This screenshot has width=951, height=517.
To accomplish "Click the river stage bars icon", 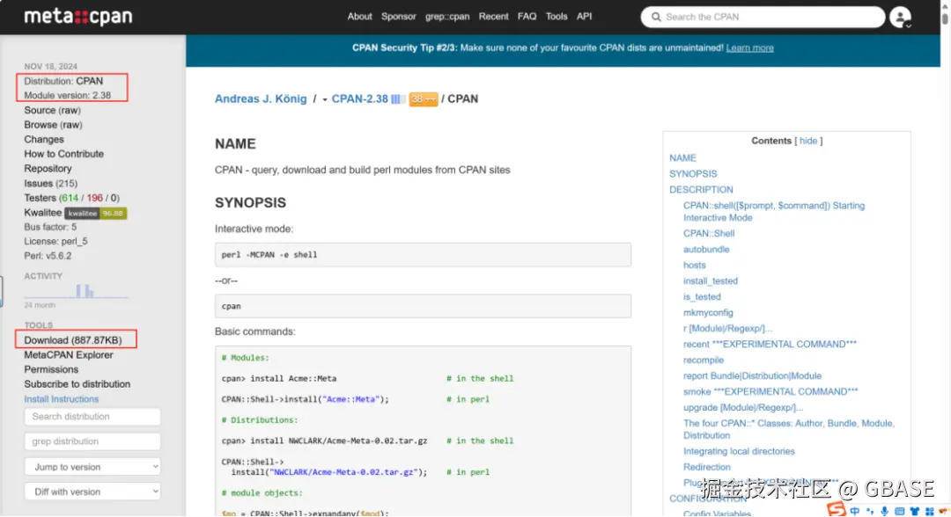I will tap(398, 99).
